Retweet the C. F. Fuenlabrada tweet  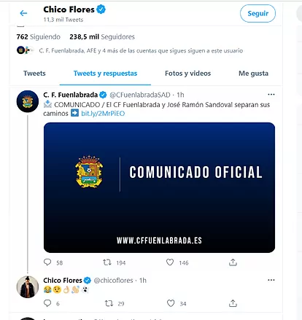click(x=107, y=262)
